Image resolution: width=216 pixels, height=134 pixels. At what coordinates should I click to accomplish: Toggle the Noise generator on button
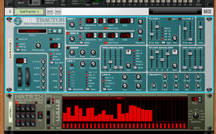(68, 48)
